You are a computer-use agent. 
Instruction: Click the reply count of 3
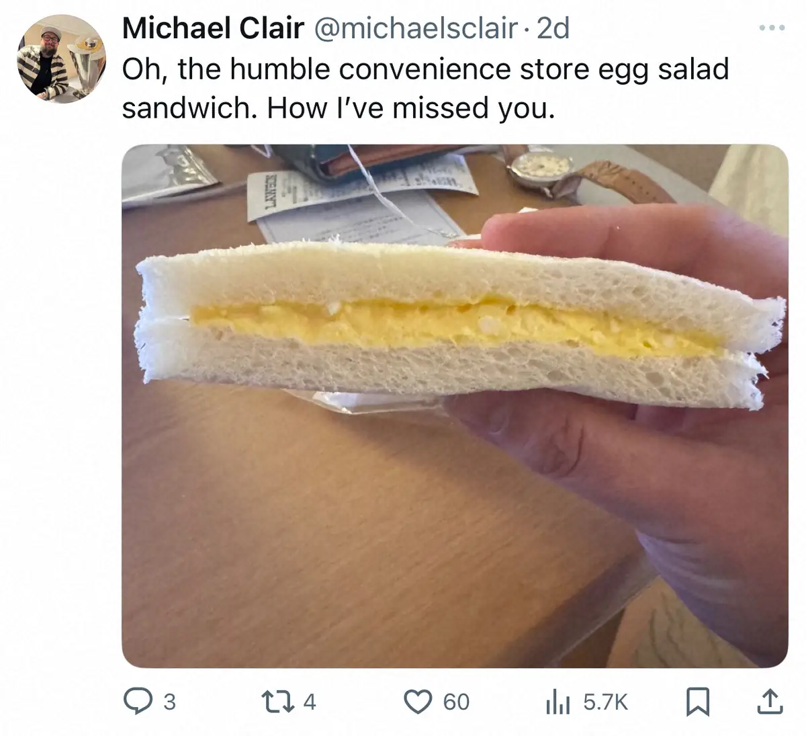169,702
